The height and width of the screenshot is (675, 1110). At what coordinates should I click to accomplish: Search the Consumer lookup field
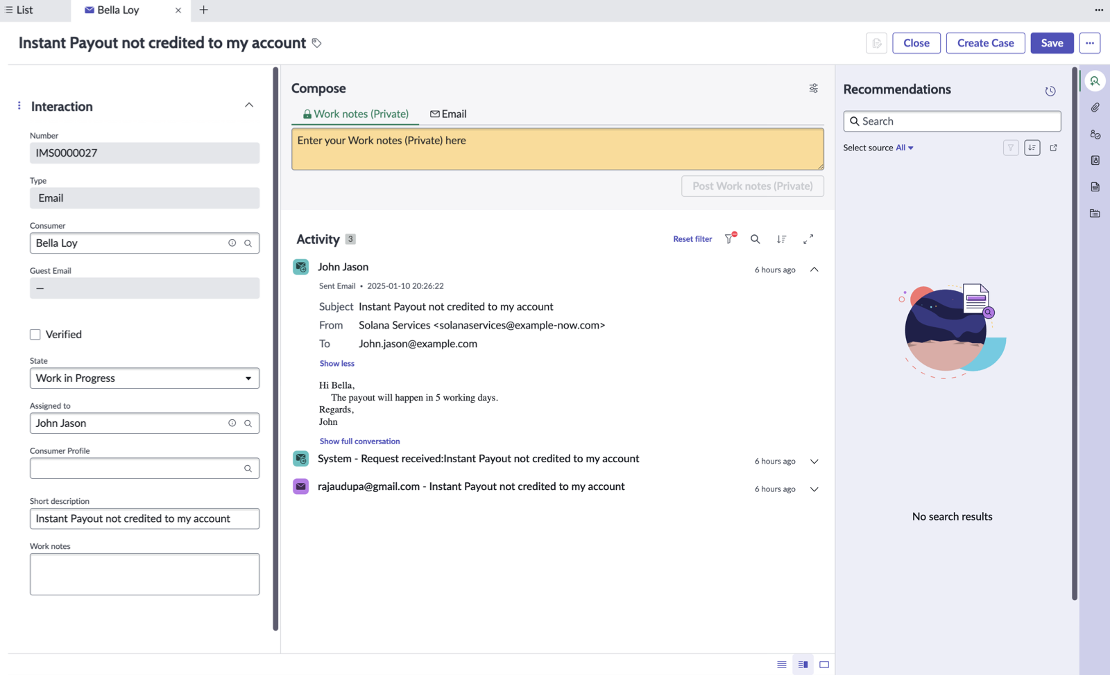248,243
